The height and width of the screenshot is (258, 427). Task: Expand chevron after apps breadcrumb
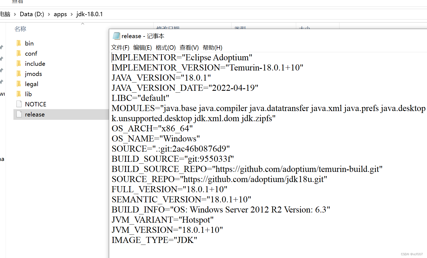click(x=72, y=14)
